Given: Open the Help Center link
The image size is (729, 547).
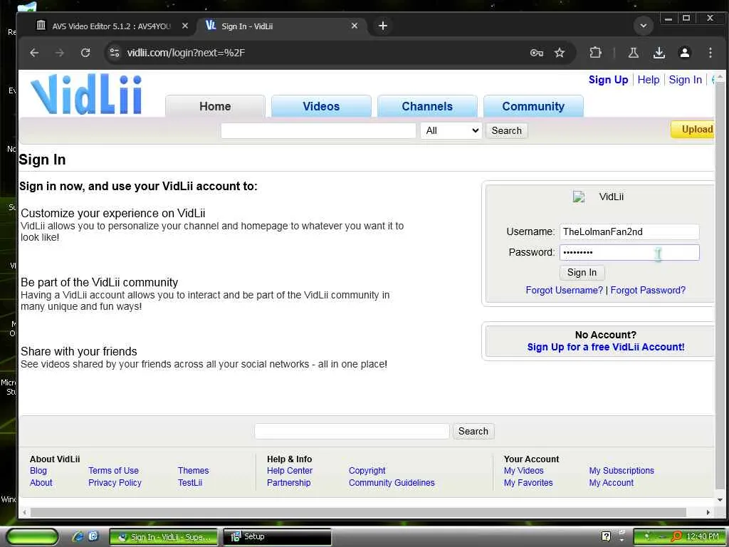Looking at the screenshot, I should [x=289, y=471].
